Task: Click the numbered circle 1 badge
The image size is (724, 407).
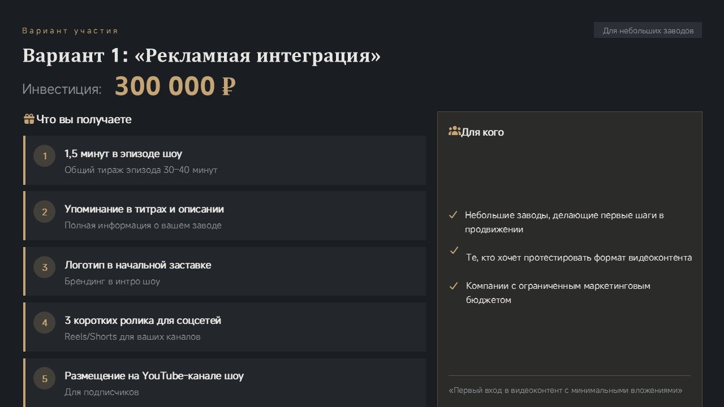Action: coord(45,156)
